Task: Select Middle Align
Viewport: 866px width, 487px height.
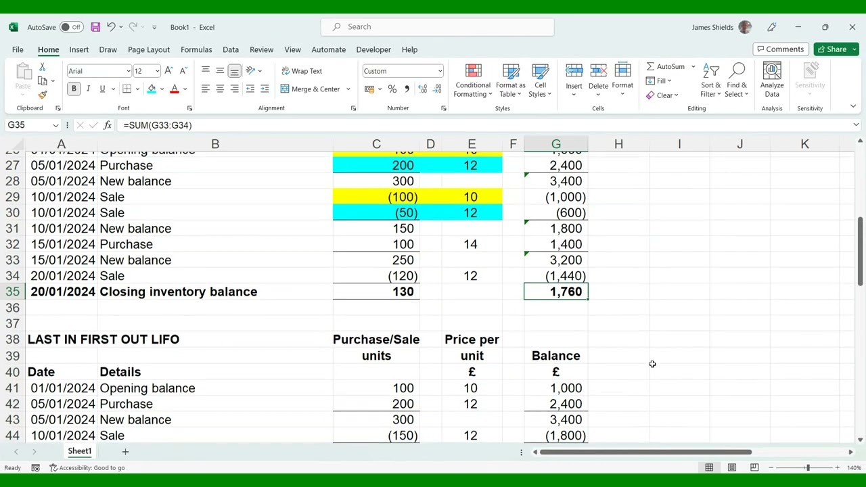Action: point(220,71)
